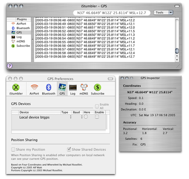
Task: Select log entry ending MSL+12.4
Action: coord(85,53)
